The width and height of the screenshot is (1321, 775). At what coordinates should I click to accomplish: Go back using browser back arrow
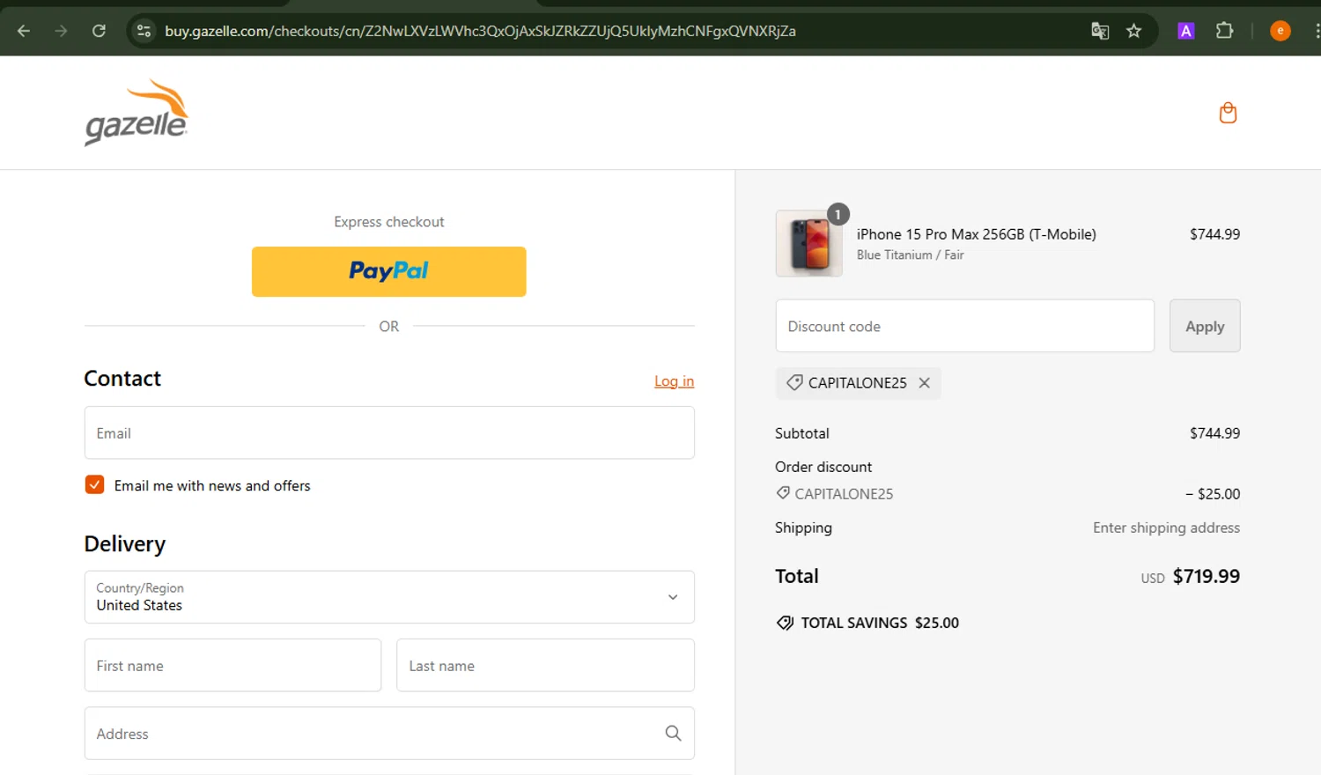click(x=24, y=31)
